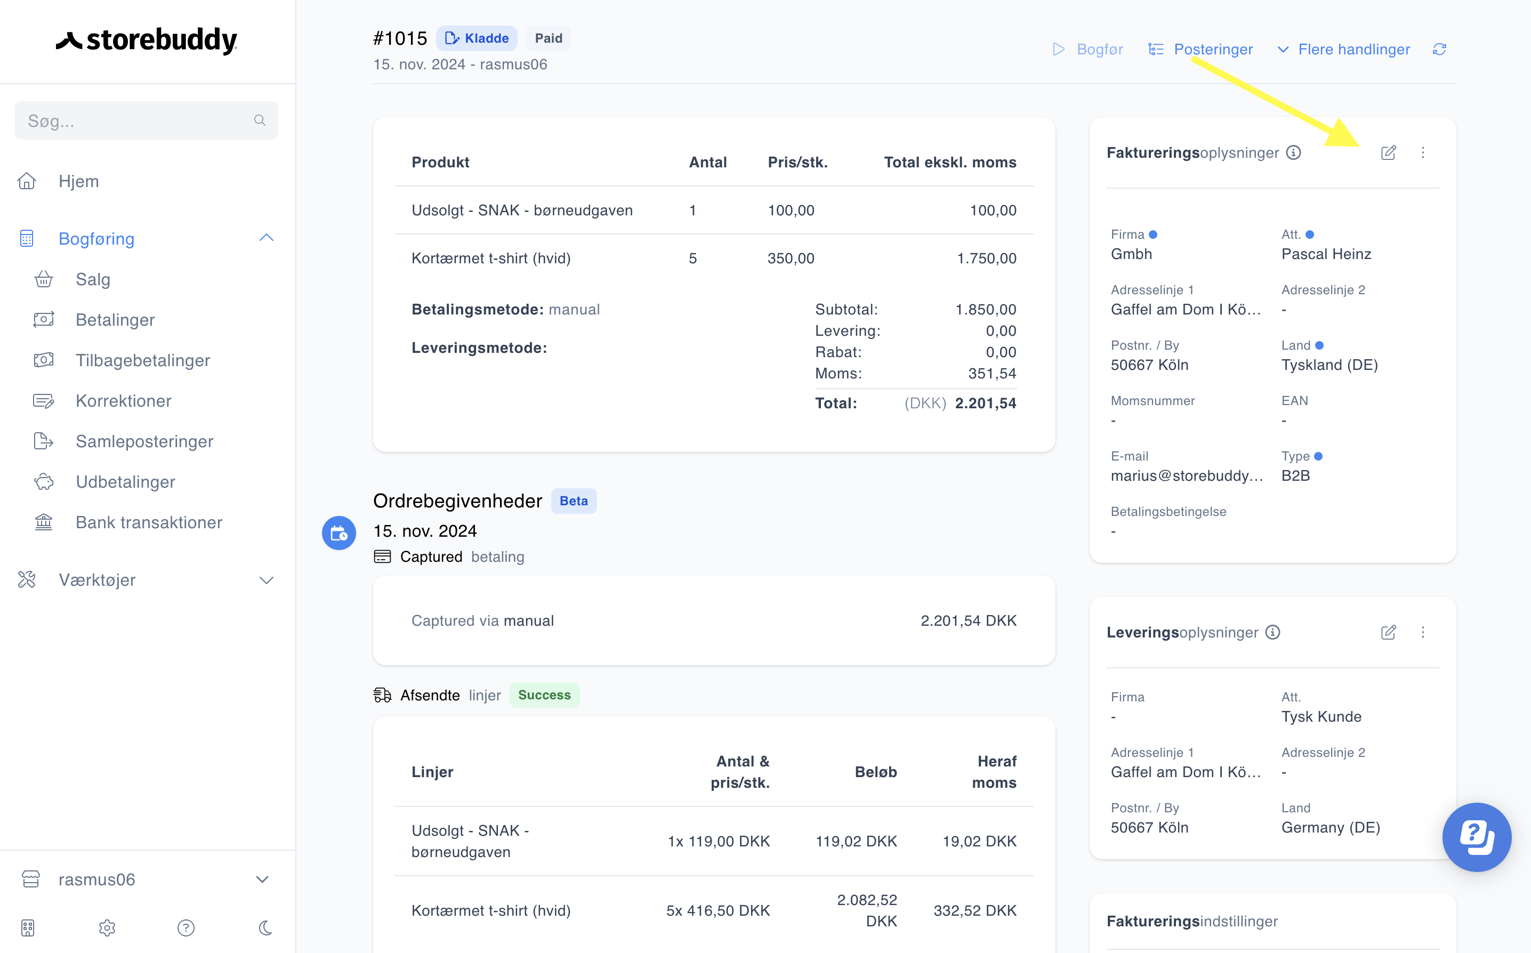Open Tilbagebetalinger in the sidebar

[x=143, y=360]
